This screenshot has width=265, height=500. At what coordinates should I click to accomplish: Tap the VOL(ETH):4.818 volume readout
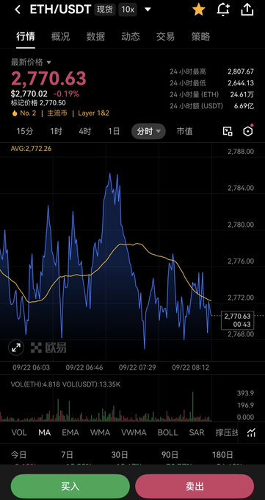[35, 384]
